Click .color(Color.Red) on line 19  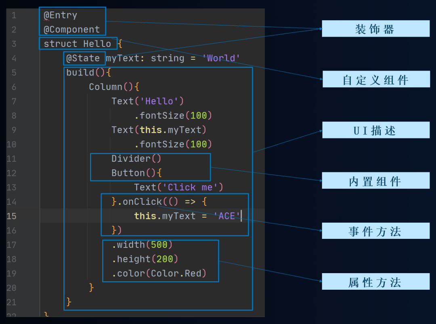pyautogui.click(x=159, y=274)
